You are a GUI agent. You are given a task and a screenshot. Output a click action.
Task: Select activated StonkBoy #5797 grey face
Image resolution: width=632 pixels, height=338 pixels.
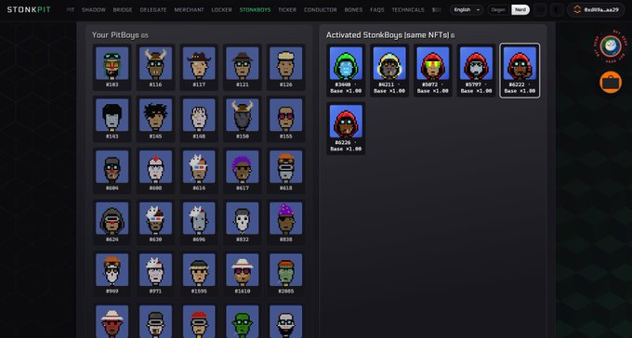(x=476, y=70)
